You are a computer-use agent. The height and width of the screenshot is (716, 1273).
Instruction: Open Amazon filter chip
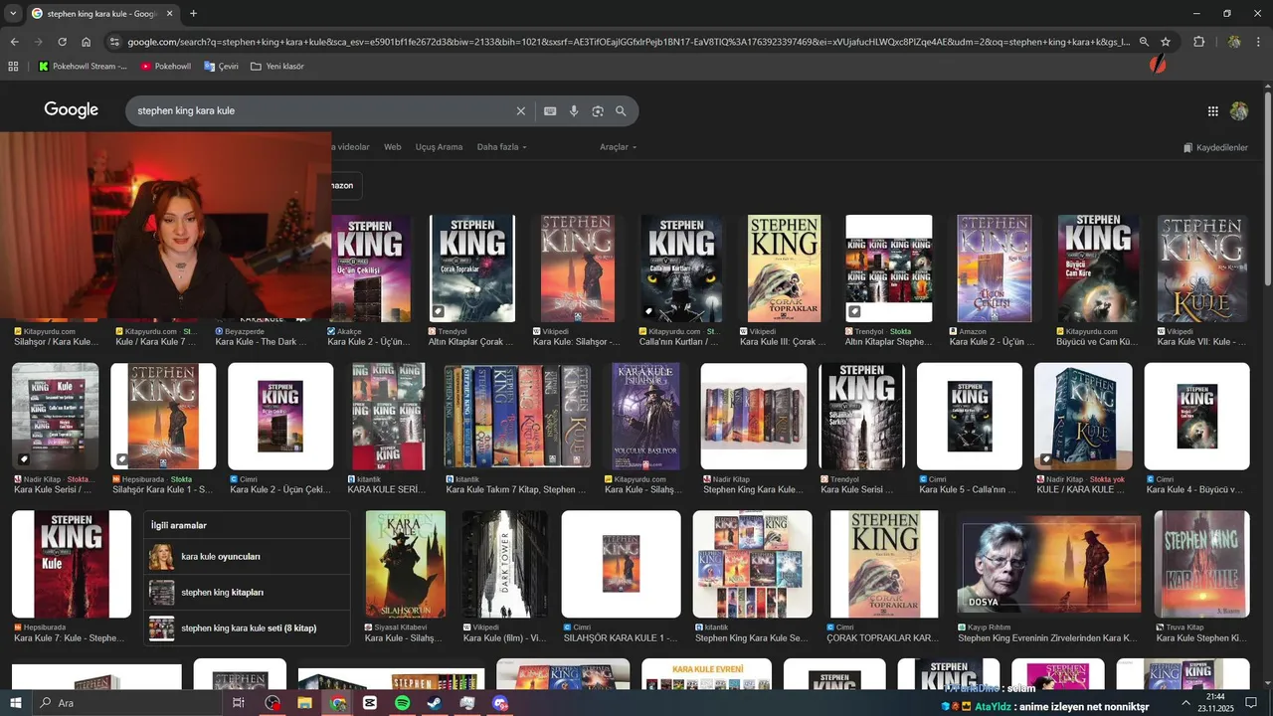pos(342,186)
